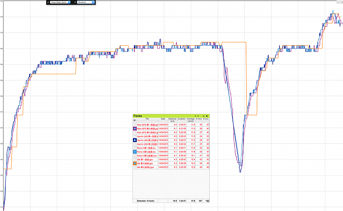Click the Tracks panel title
The height and width of the screenshot is (211, 343).
tap(138, 116)
